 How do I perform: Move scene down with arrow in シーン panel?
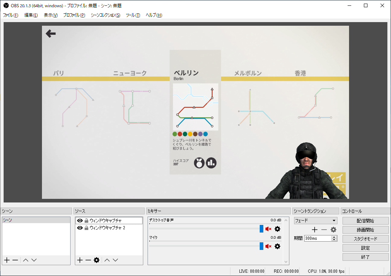(34, 260)
